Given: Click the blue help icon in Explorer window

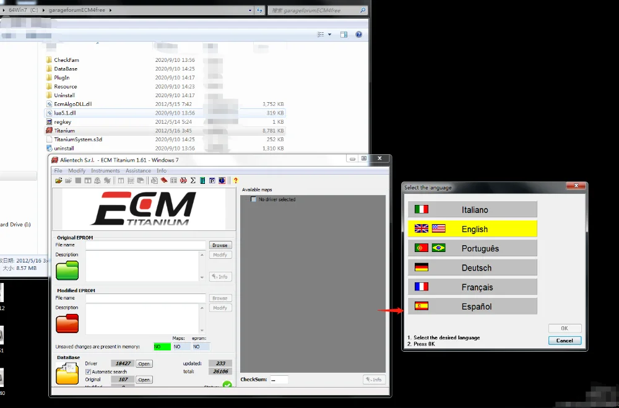Looking at the screenshot, I should click(x=358, y=35).
